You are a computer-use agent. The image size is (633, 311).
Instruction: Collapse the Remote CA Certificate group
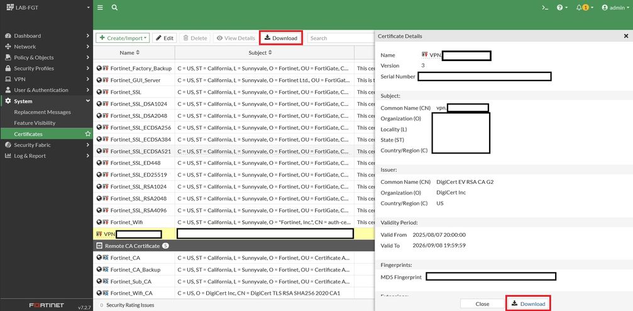click(99, 246)
